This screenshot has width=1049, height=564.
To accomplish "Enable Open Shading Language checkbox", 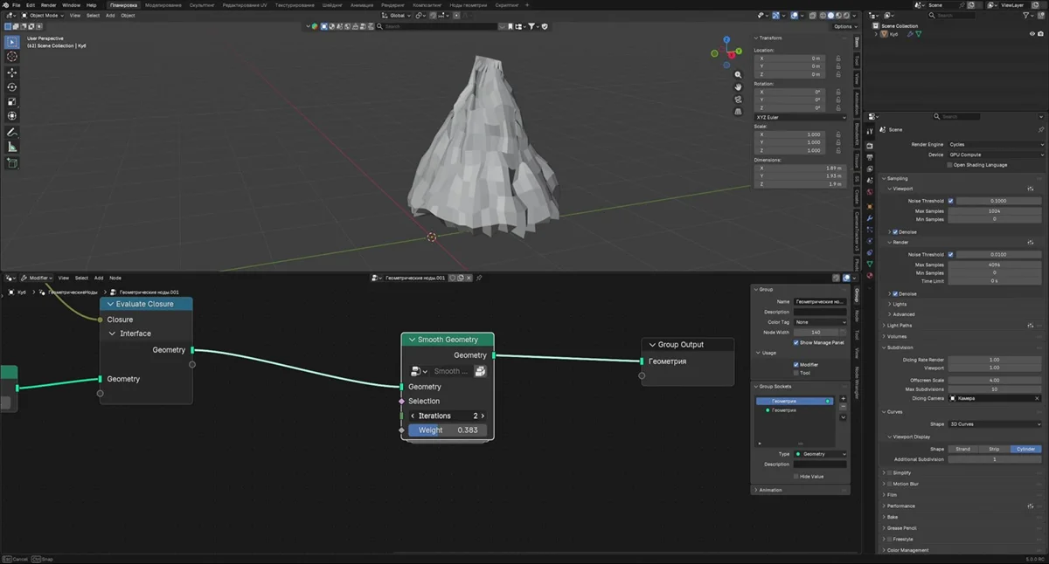I will tap(950, 164).
